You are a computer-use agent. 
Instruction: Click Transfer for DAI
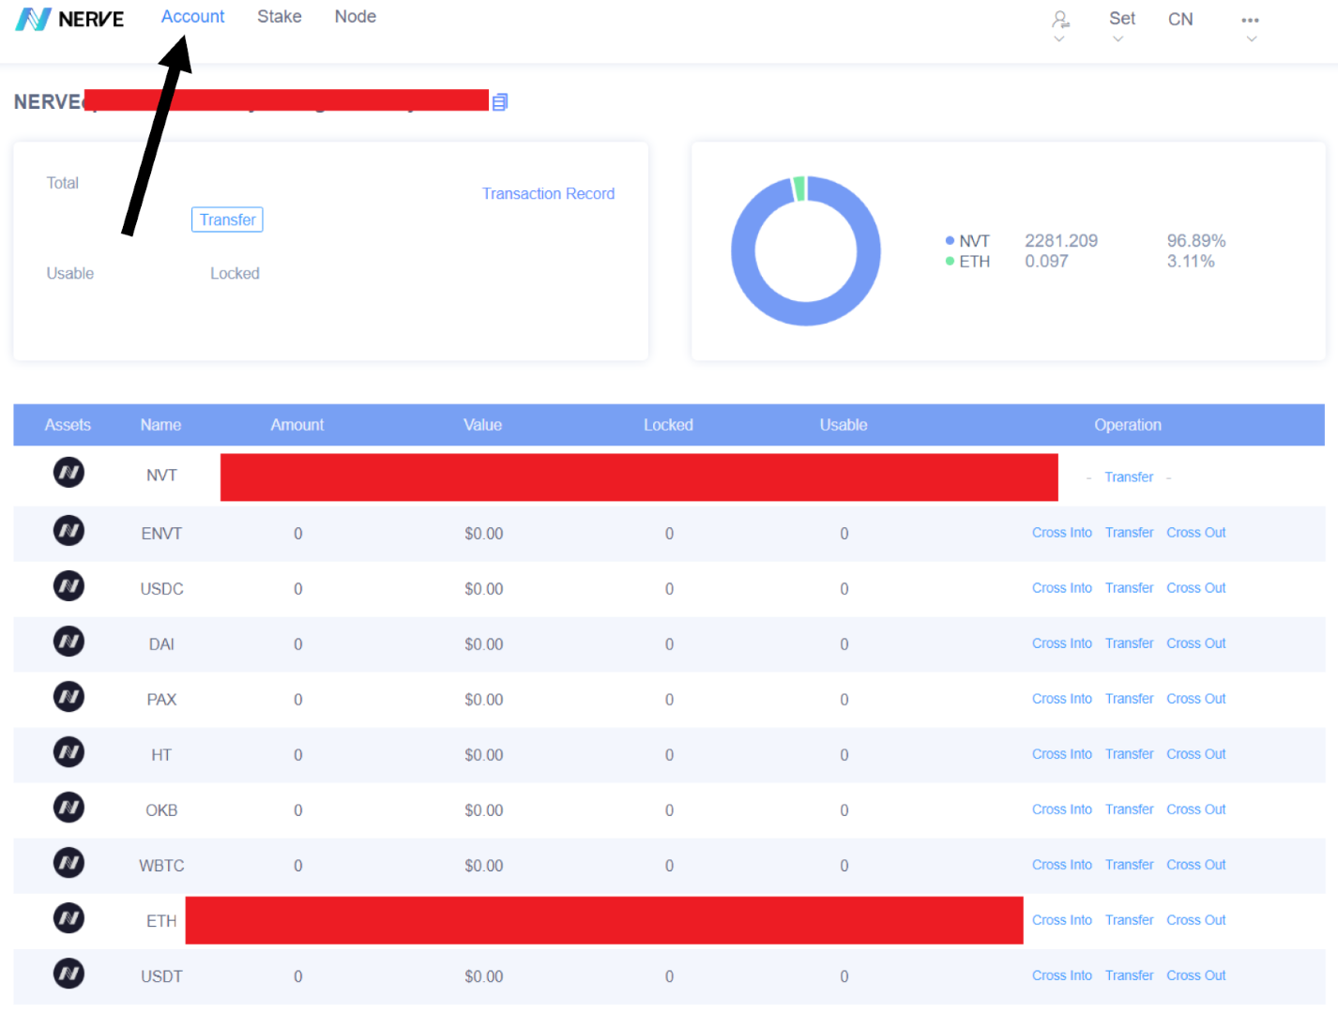(x=1129, y=643)
